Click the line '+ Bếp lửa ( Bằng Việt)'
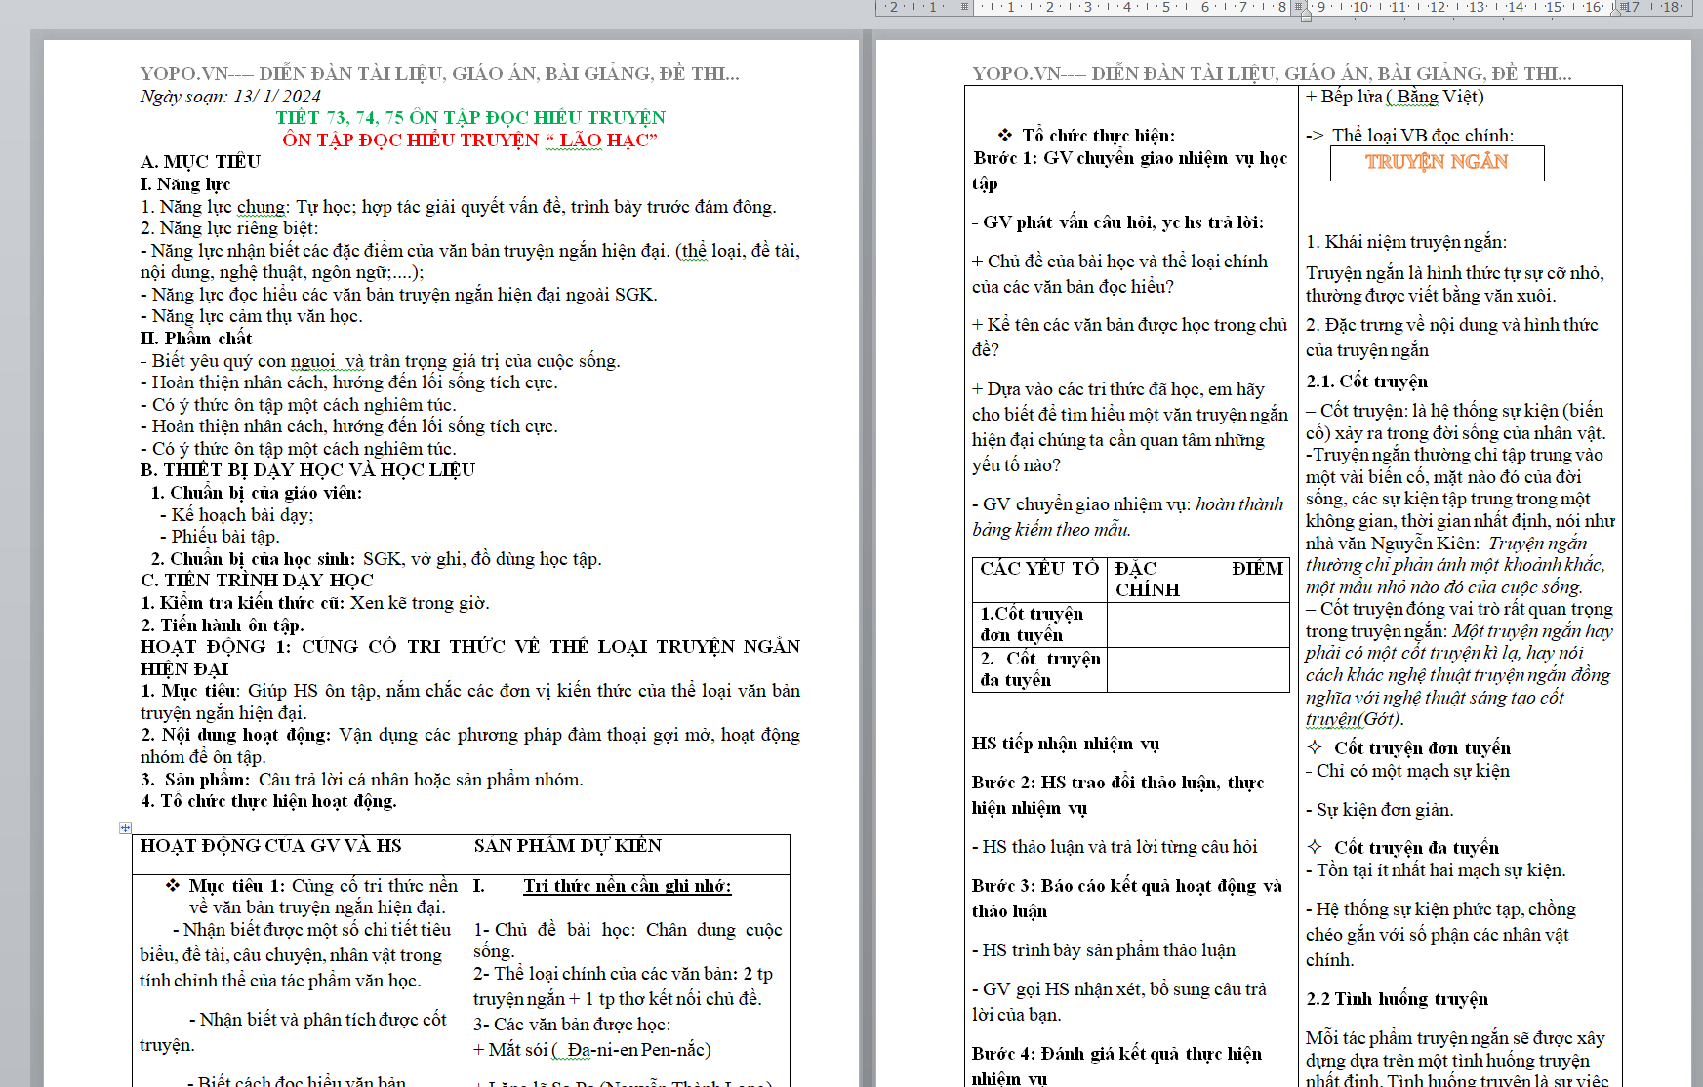Viewport: 1703px width, 1087px height. pos(1395,97)
